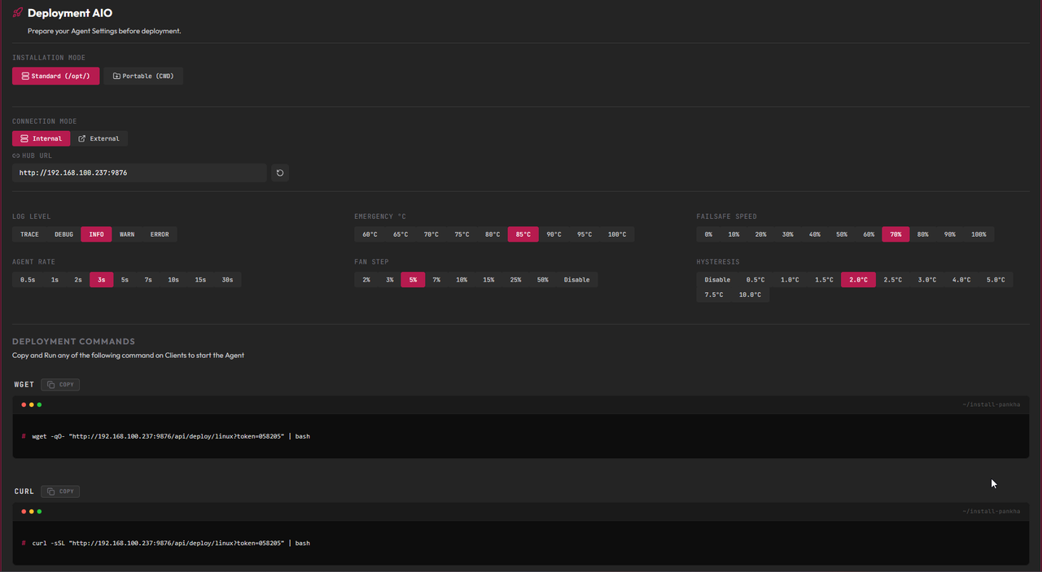Viewport: 1042px width, 572px height.
Task: Set emergency temperature to 65°C
Action: [401, 234]
